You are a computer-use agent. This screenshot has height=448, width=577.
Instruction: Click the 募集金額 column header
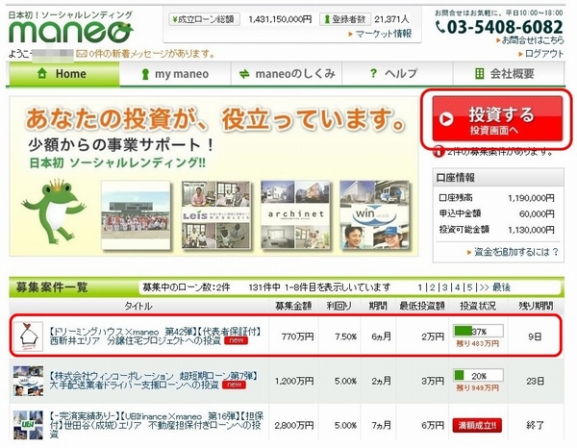[293, 306]
